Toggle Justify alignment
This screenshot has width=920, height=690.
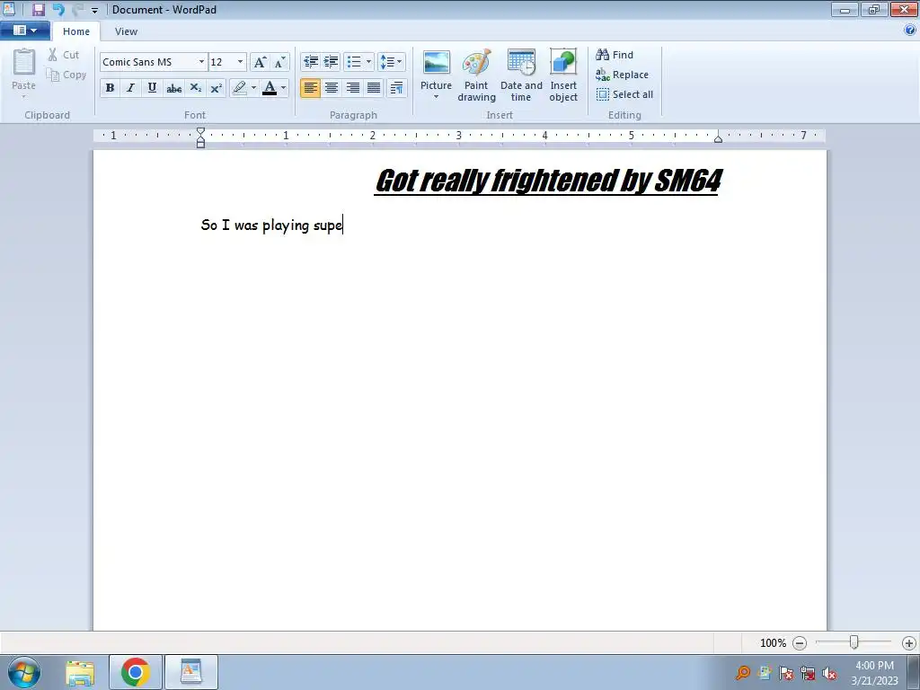point(374,88)
